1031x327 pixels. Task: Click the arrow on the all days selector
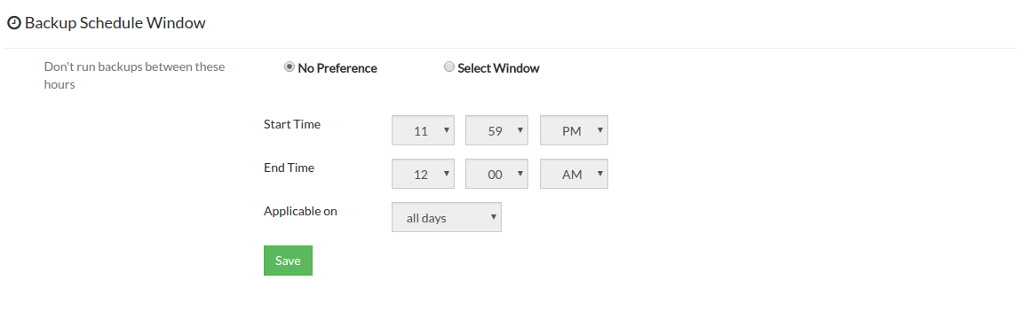pos(494,217)
